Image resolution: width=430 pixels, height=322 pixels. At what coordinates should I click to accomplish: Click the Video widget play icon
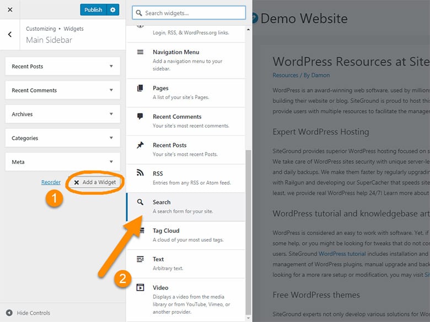click(140, 287)
